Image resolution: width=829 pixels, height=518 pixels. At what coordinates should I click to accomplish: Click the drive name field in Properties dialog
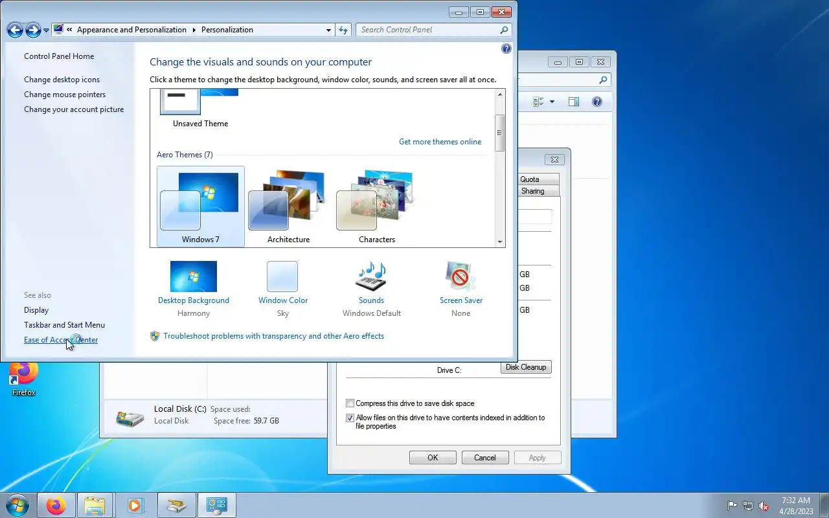pos(535,217)
